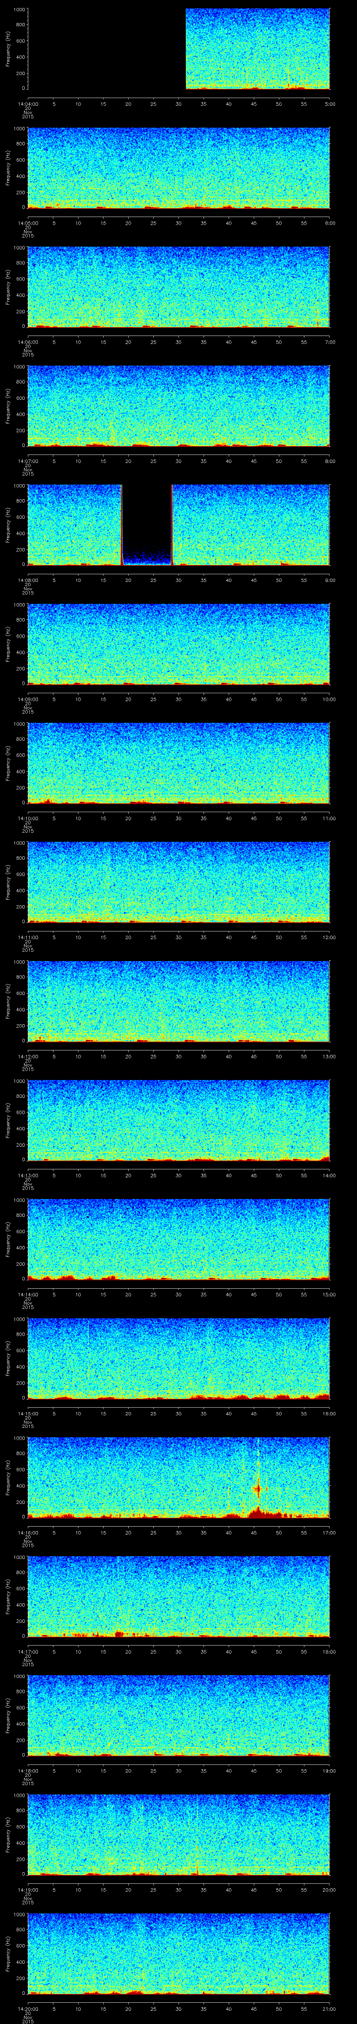Click the 14:08:00 start time label
Image resolution: width=357 pixels, height=2024 pixels.
pyautogui.click(x=28, y=580)
